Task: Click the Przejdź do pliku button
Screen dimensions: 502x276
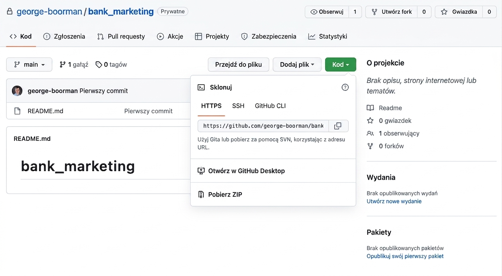Action: pyautogui.click(x=238, y=65)
